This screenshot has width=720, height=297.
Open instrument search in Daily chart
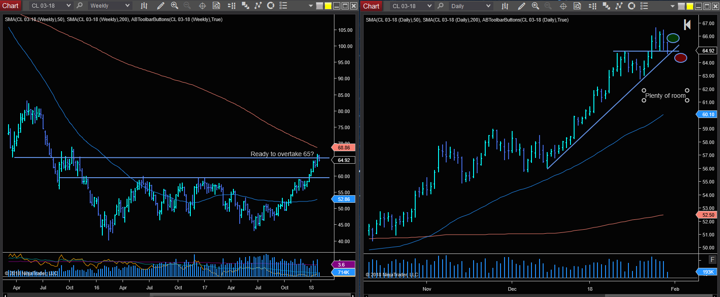coord(440,6)
